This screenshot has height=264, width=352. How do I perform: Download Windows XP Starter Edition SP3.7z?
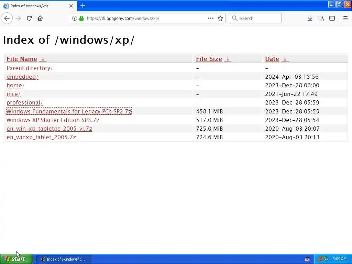(53, 120)
